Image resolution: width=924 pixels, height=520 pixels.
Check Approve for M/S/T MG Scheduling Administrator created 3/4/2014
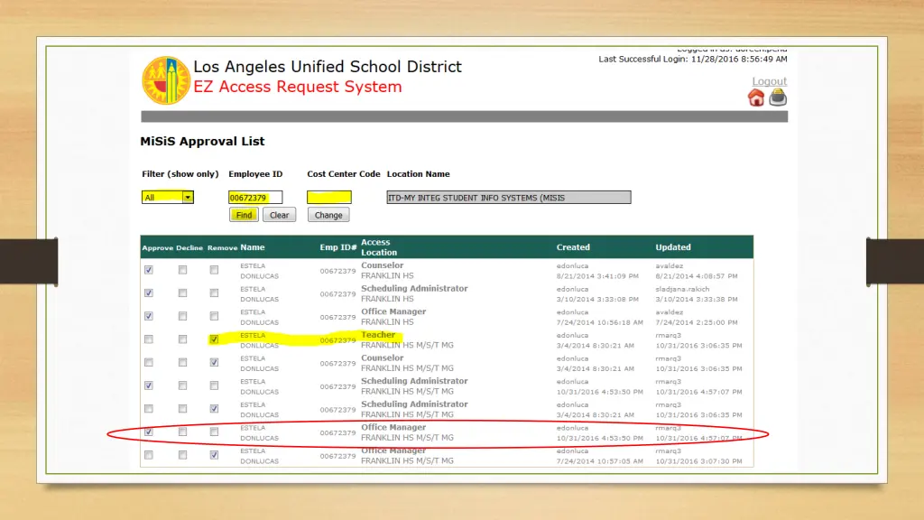coord(149,409)
